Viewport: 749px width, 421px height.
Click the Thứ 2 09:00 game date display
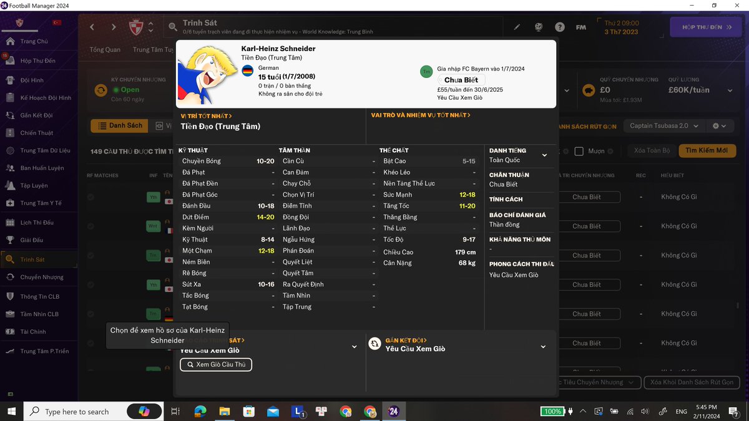(622, 27)
